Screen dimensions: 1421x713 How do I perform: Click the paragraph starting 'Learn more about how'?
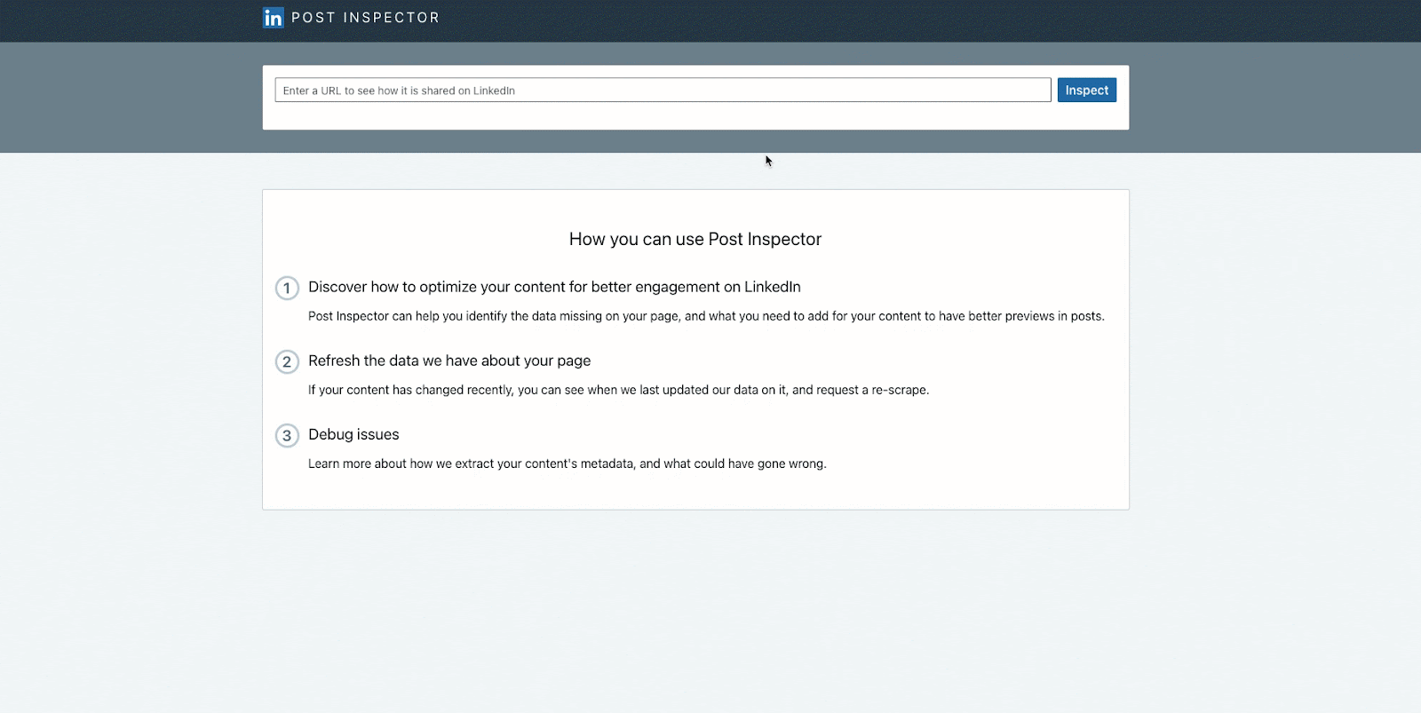[x=567, y=463]
